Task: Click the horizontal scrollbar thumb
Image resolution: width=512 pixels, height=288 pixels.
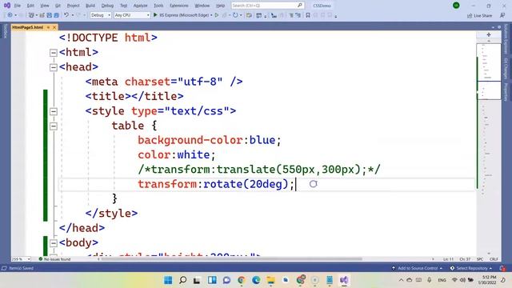Action: click(x=231, y=259)
